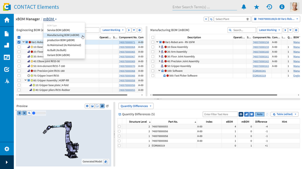Viewport: 302px width, 169px height.
Task: Sort by Structure Level column header
Action: coord(138,122)
